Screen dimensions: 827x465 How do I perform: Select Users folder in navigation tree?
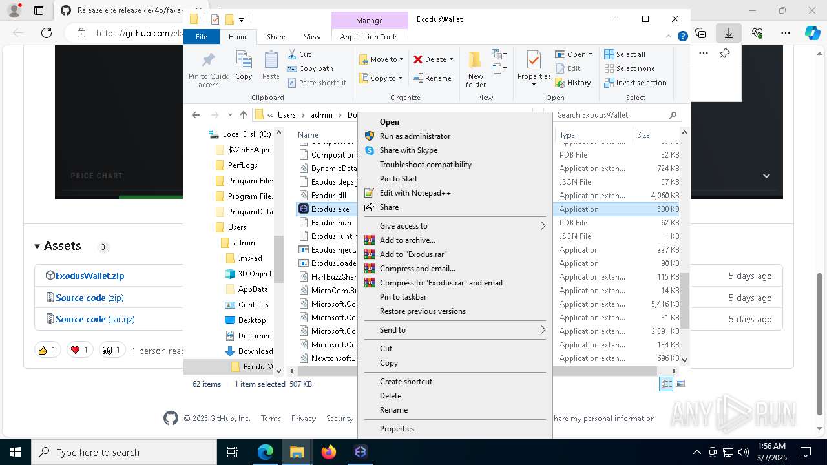coord(236,227)
